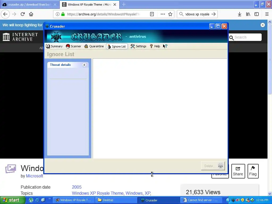Click the Delete button in Crusader
This screenshot has height=204, width=272.
pos(213,166)
